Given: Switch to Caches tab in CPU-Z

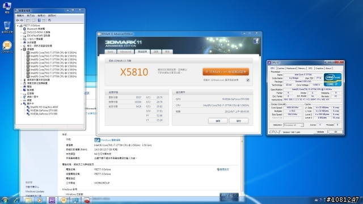Looking at the screenshot, I should (281, 68).
